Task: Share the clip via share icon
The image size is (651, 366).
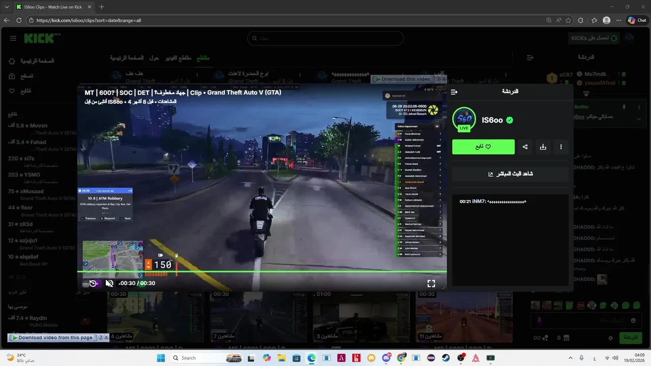Action: pos(525,147)
